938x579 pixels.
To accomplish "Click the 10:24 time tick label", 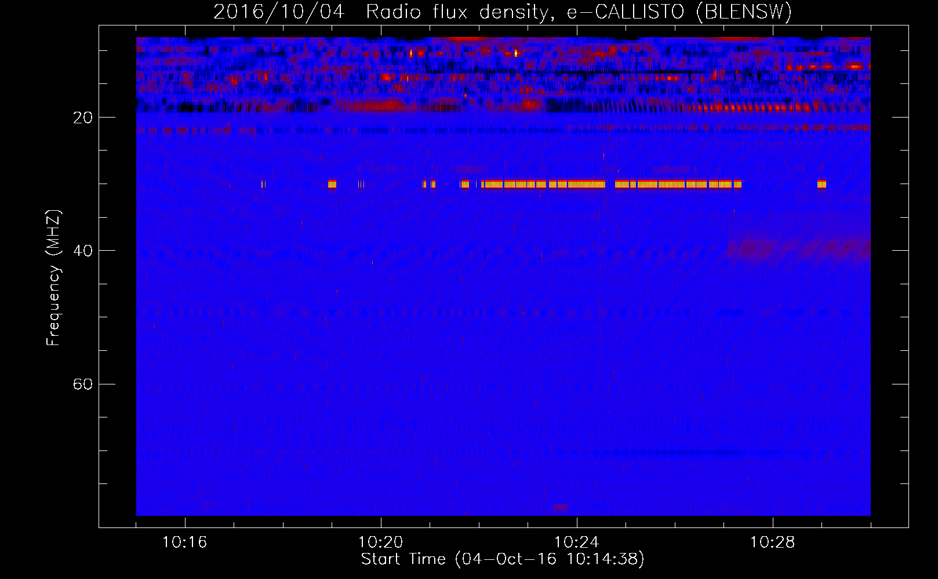I will (x=577, y=543).
